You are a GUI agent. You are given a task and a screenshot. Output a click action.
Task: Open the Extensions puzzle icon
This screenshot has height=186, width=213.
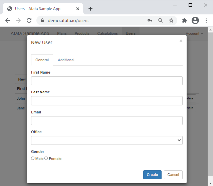pyautogui.click(x=185, y=20)
